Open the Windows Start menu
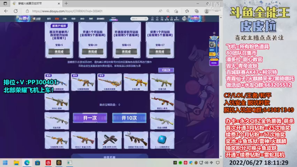Image resolution: width=297 pixels, height=167 pixels. click(x=5, y=163)
